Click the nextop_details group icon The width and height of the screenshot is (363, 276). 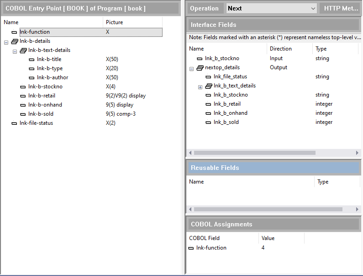coord(200,68)
